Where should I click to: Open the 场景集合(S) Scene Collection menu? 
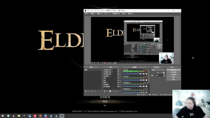coord(116,14)
